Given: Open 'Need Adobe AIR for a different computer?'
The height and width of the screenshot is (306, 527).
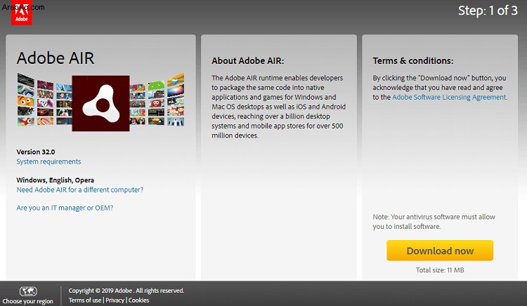Looking at the screenshot, I should (x=80, y=189).
